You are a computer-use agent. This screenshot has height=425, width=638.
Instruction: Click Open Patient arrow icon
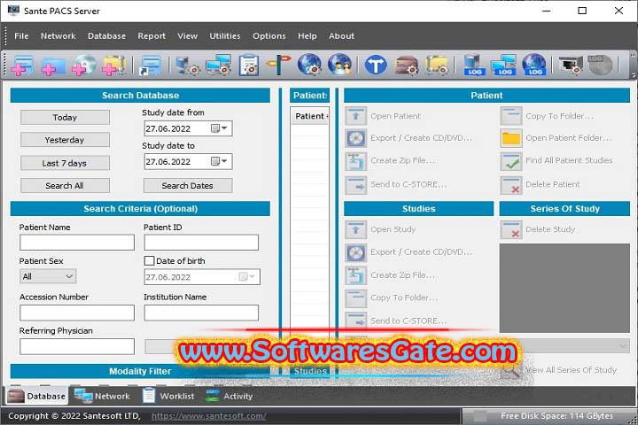[x=356, y=116]
